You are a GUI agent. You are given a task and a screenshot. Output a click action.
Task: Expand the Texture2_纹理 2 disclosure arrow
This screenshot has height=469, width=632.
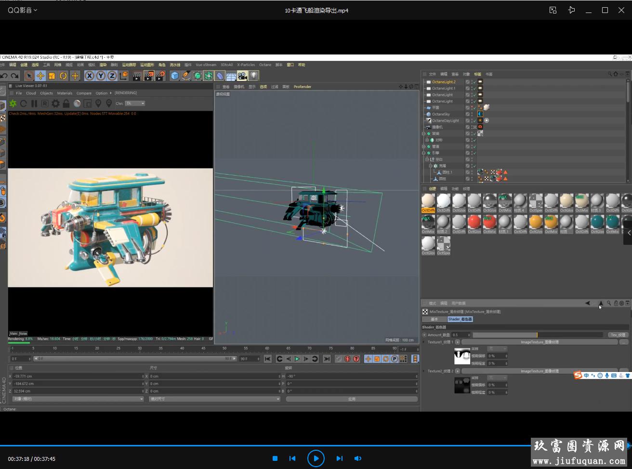click(x=424, y=371)
